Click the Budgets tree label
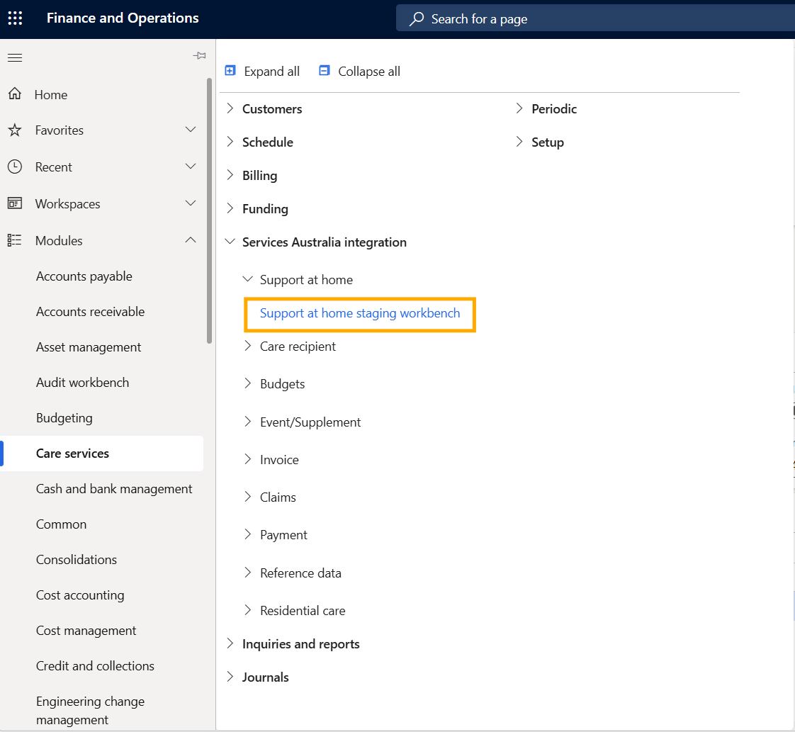This screenshot has height=732, width=795. (283, 384)
